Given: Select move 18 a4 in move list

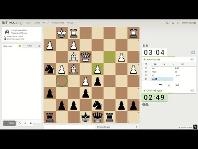Looking at the screenshot, I should coord(162,68).
